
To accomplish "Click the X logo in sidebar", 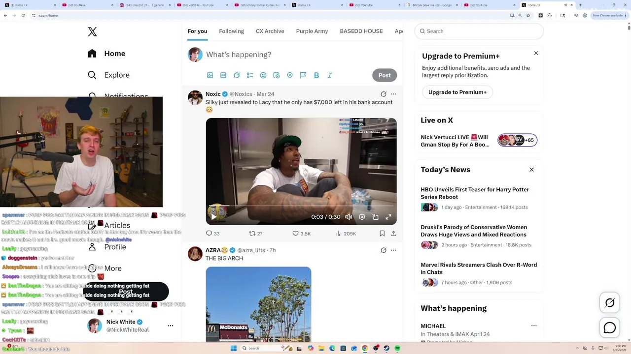I will [x=92, y=32].
